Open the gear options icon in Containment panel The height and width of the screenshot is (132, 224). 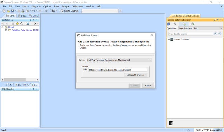(x=34, y=24)
